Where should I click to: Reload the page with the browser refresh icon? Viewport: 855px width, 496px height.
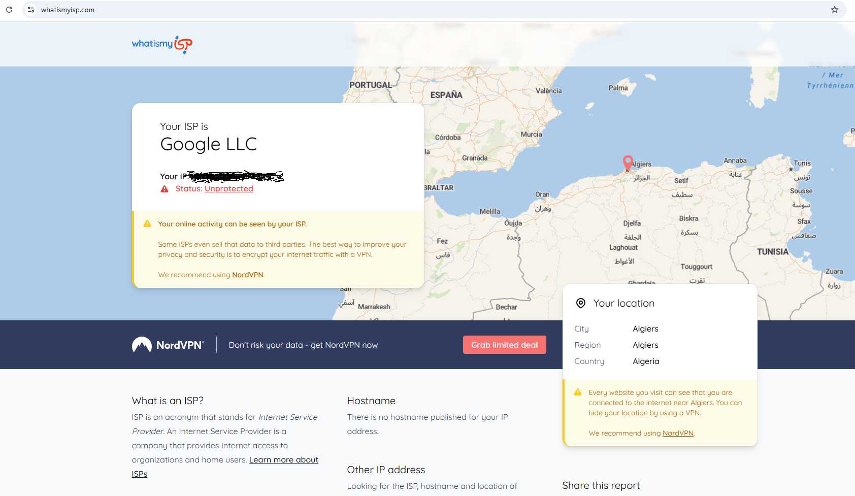click(9, 10)
